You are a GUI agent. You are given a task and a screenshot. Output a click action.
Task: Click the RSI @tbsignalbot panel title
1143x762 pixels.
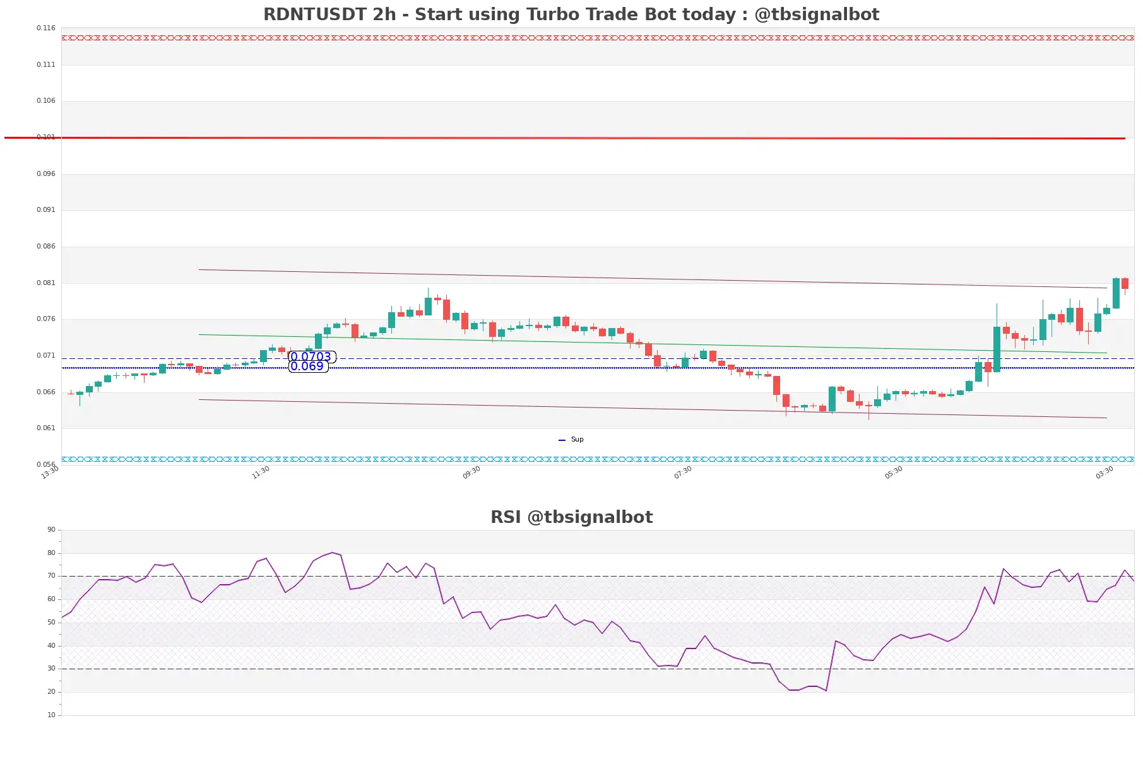click(571, 517)
